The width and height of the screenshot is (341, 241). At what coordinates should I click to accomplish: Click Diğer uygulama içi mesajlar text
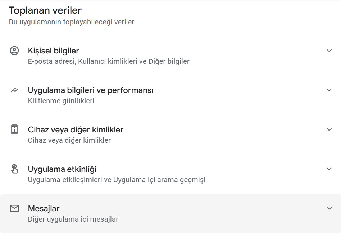pyautogui.click(x=73, y=219)
